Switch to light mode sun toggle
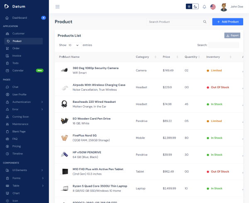Image resolution: width=249 pixels, height=203 pixels. coord(189,7)
